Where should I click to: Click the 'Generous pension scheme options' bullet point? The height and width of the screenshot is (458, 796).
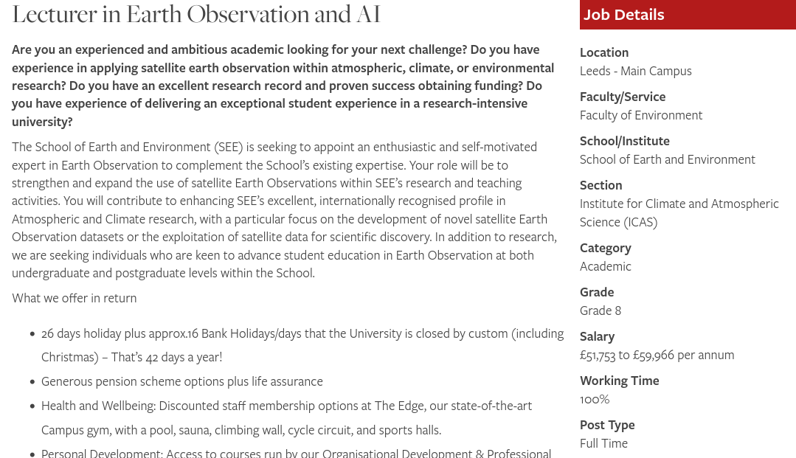point(182,381)
